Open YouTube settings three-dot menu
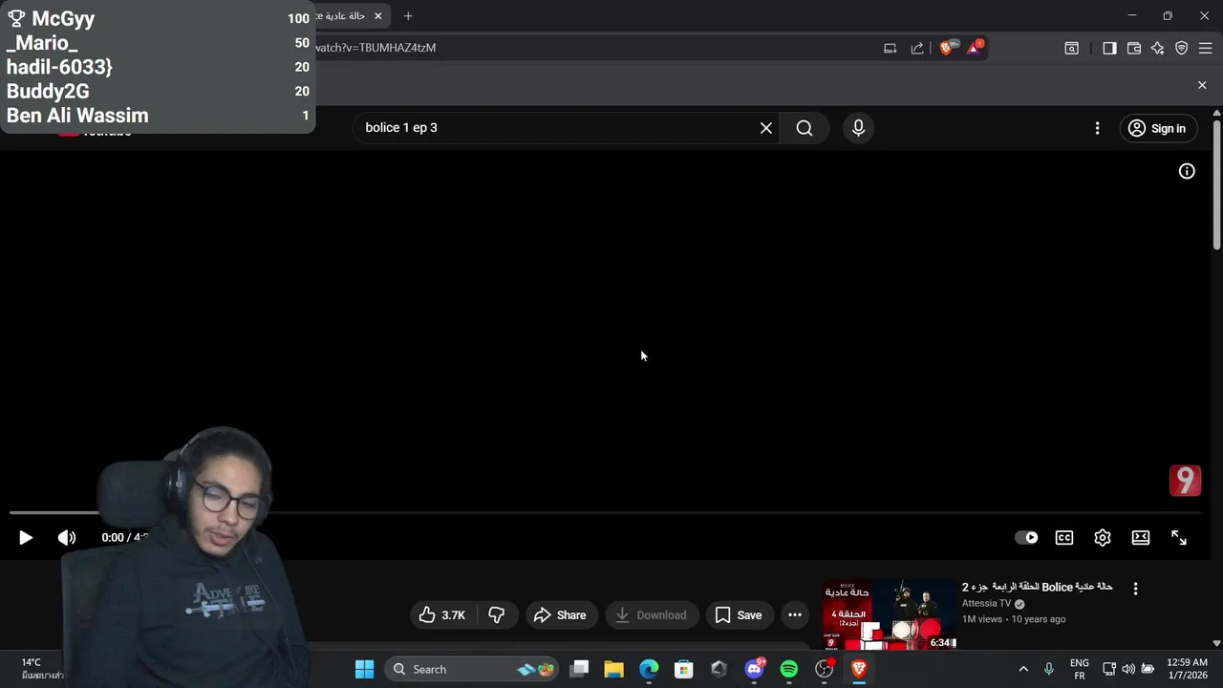Viewport: 1223px width, 688px height. [x=1097, y=128]
